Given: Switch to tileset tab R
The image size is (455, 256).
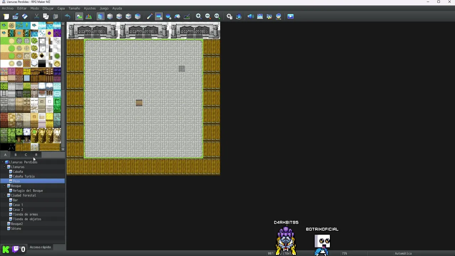Looking at the screenshot, I should [x=36, y=155].
